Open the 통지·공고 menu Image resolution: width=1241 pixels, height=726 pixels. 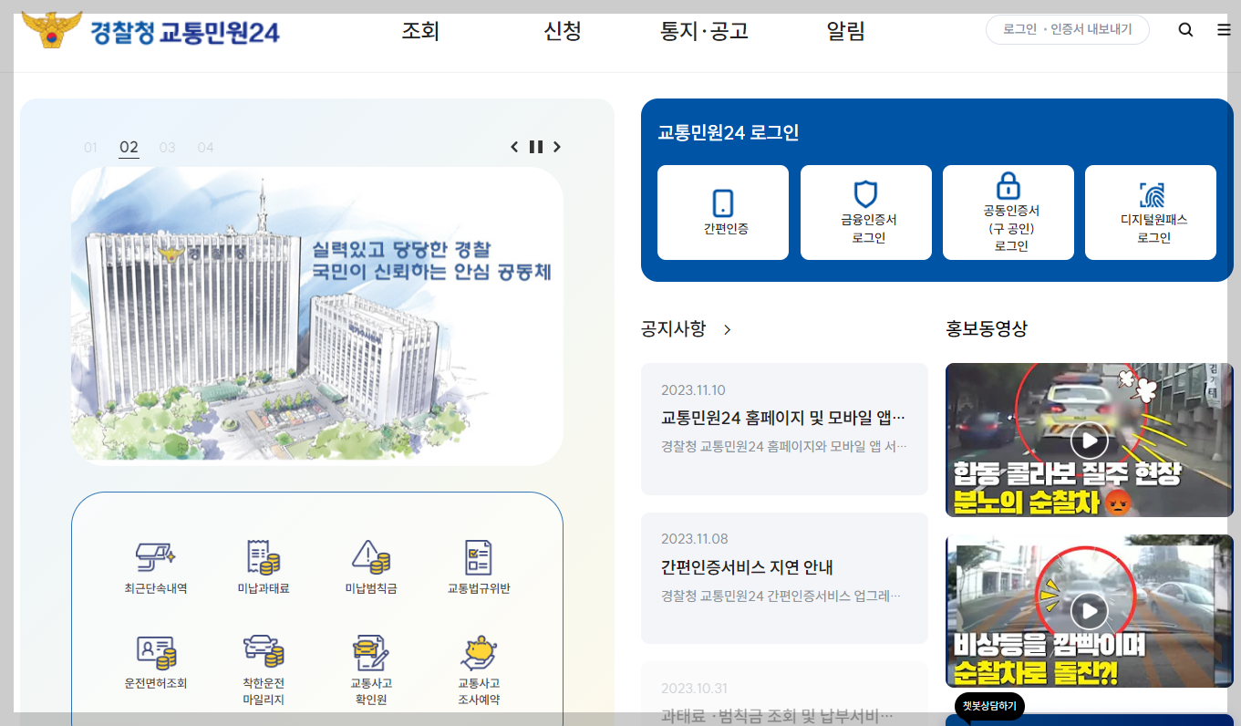703,29
